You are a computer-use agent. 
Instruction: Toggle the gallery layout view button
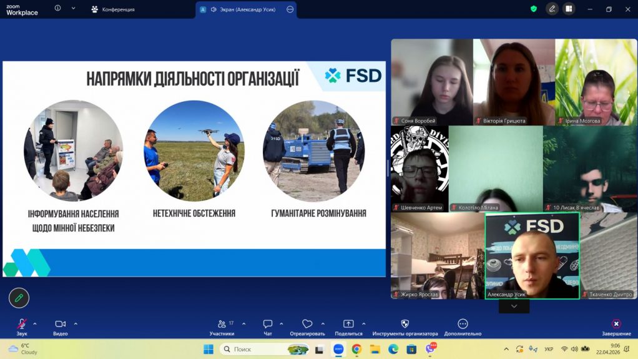(x=569, y=9)
